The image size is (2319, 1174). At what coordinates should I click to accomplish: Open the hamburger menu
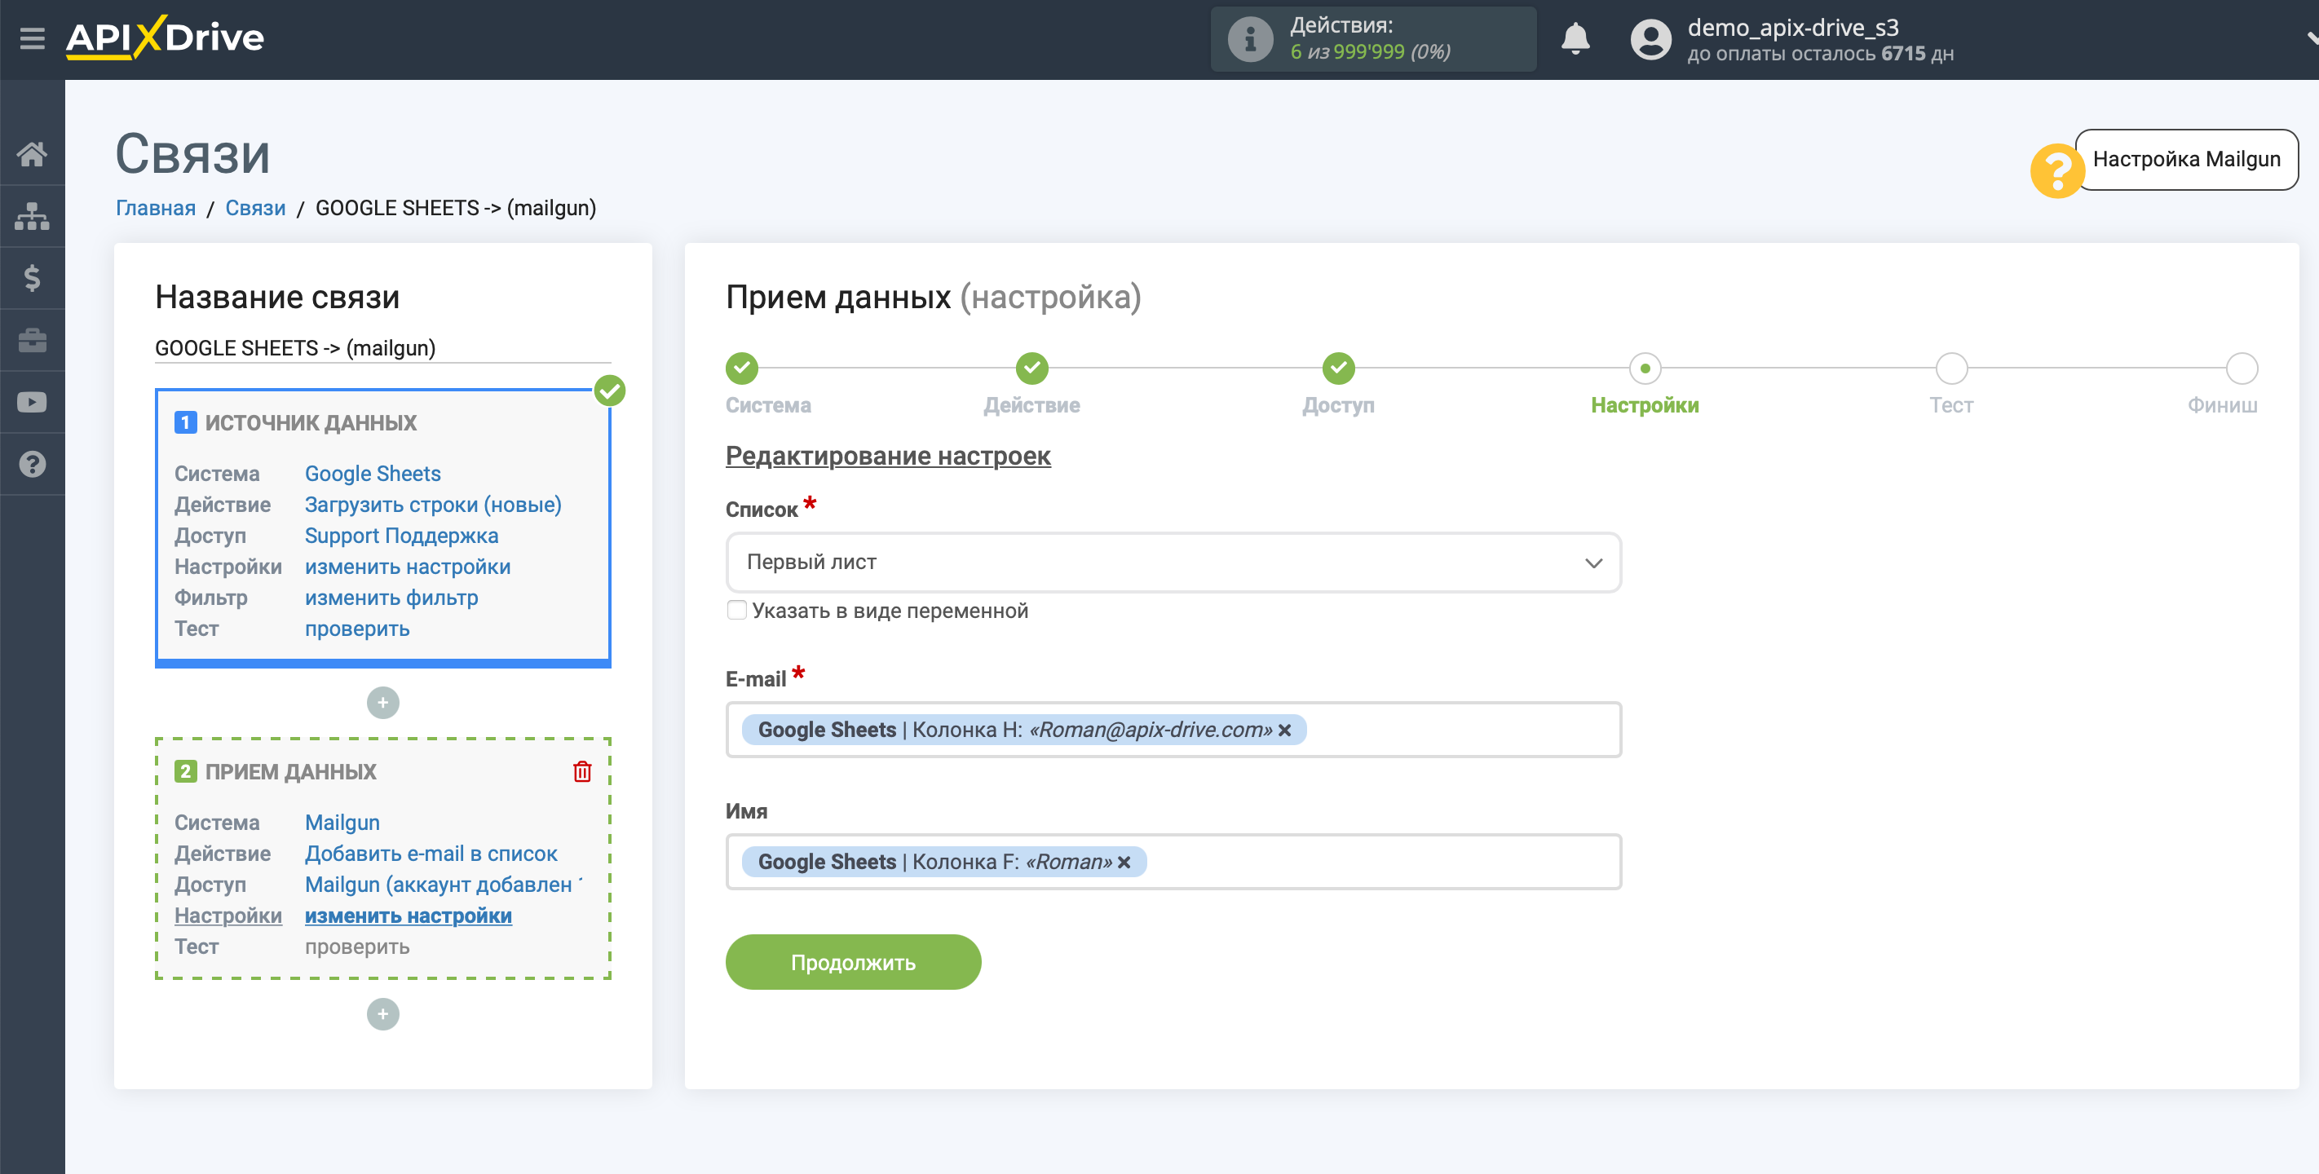(33, 38)
